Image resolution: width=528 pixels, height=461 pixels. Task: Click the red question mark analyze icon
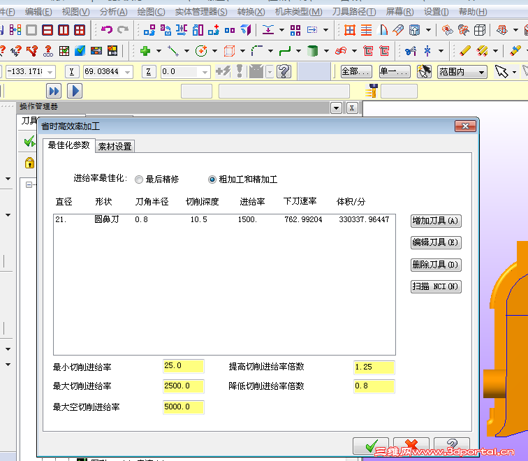click(x=48, y=51)
